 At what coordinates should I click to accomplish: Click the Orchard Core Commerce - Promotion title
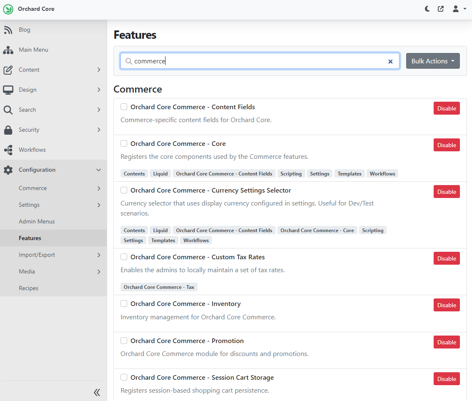point(187,341)
